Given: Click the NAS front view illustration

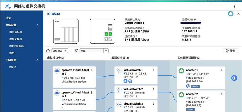Looking at the screenshot, I should [66, 31].
